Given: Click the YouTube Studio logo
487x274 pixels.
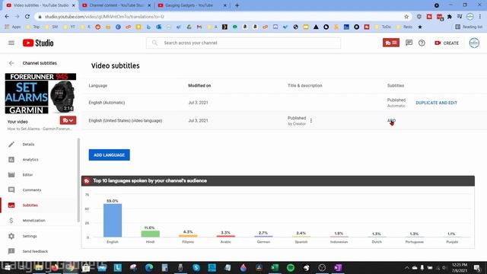Looking at the screenshot, I should click(x=38, y=43).
